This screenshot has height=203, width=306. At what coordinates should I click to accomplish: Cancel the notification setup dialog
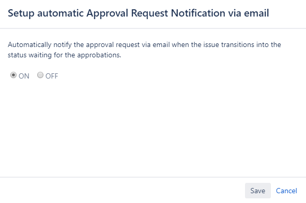pos(286,191)
